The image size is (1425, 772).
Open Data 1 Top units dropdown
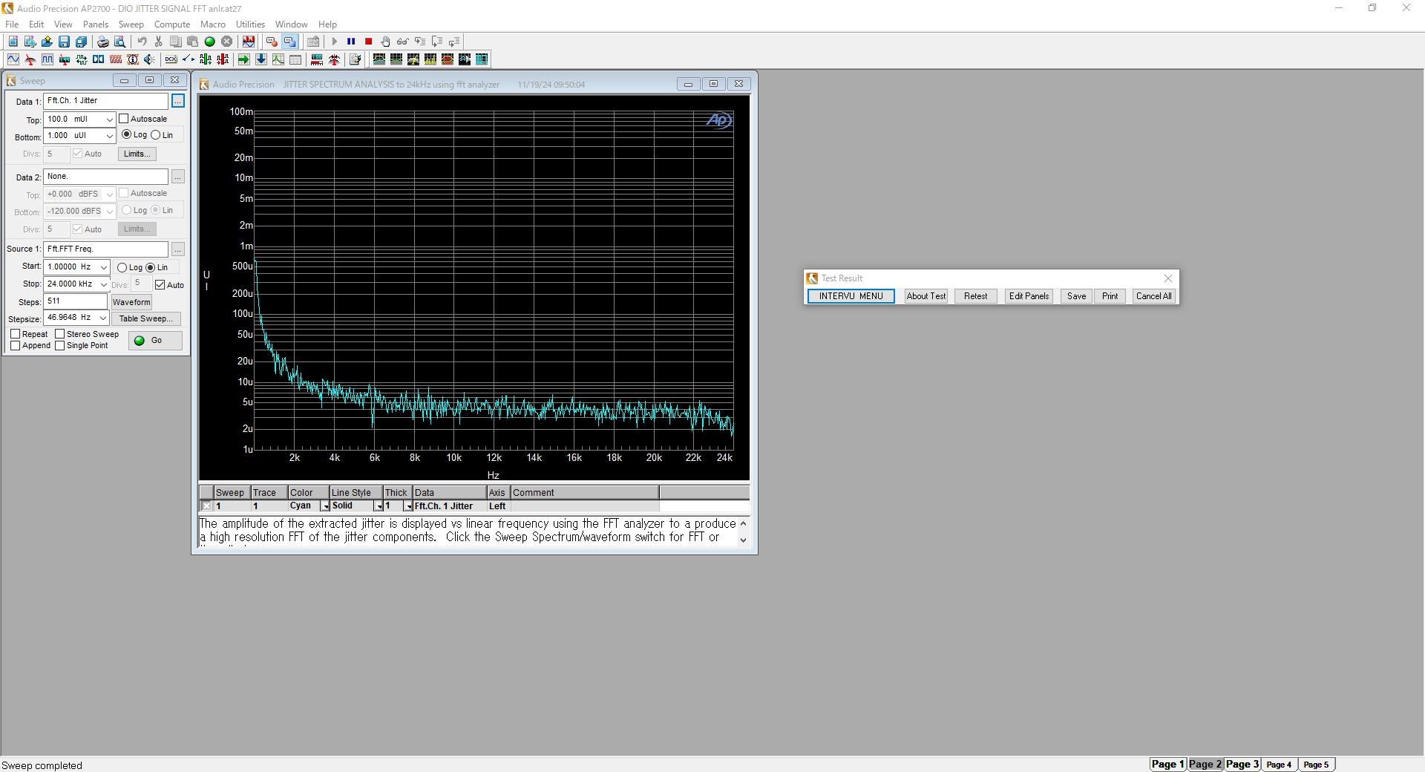point(109,120)
